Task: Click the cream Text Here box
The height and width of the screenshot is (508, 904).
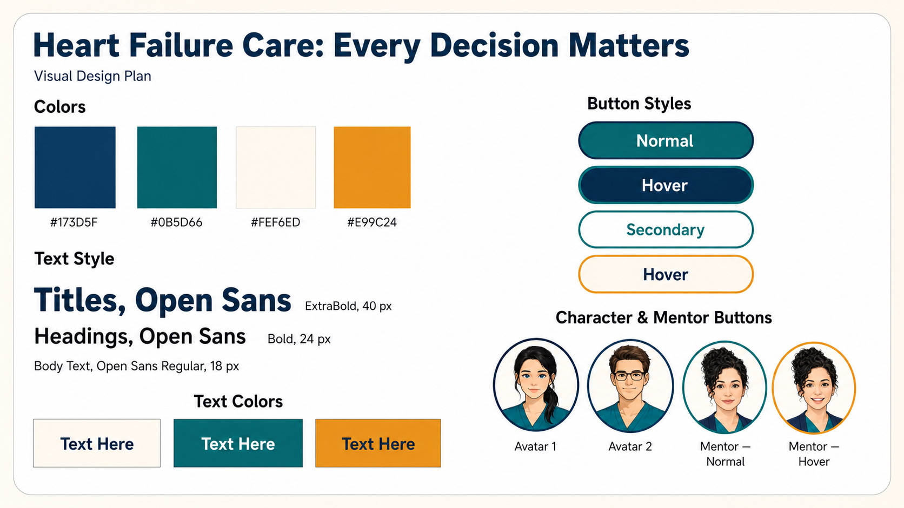Action: click(x=97, y=443)
